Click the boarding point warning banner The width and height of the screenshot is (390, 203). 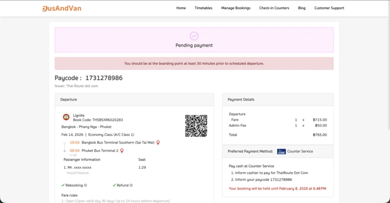coord(194,64)
